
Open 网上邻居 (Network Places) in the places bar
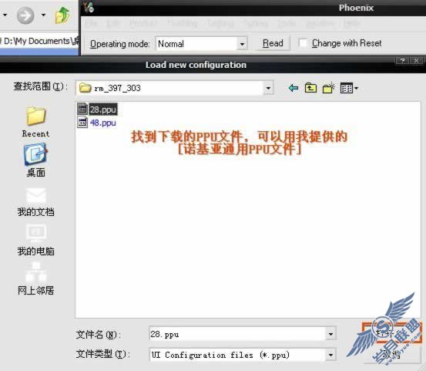35,279
